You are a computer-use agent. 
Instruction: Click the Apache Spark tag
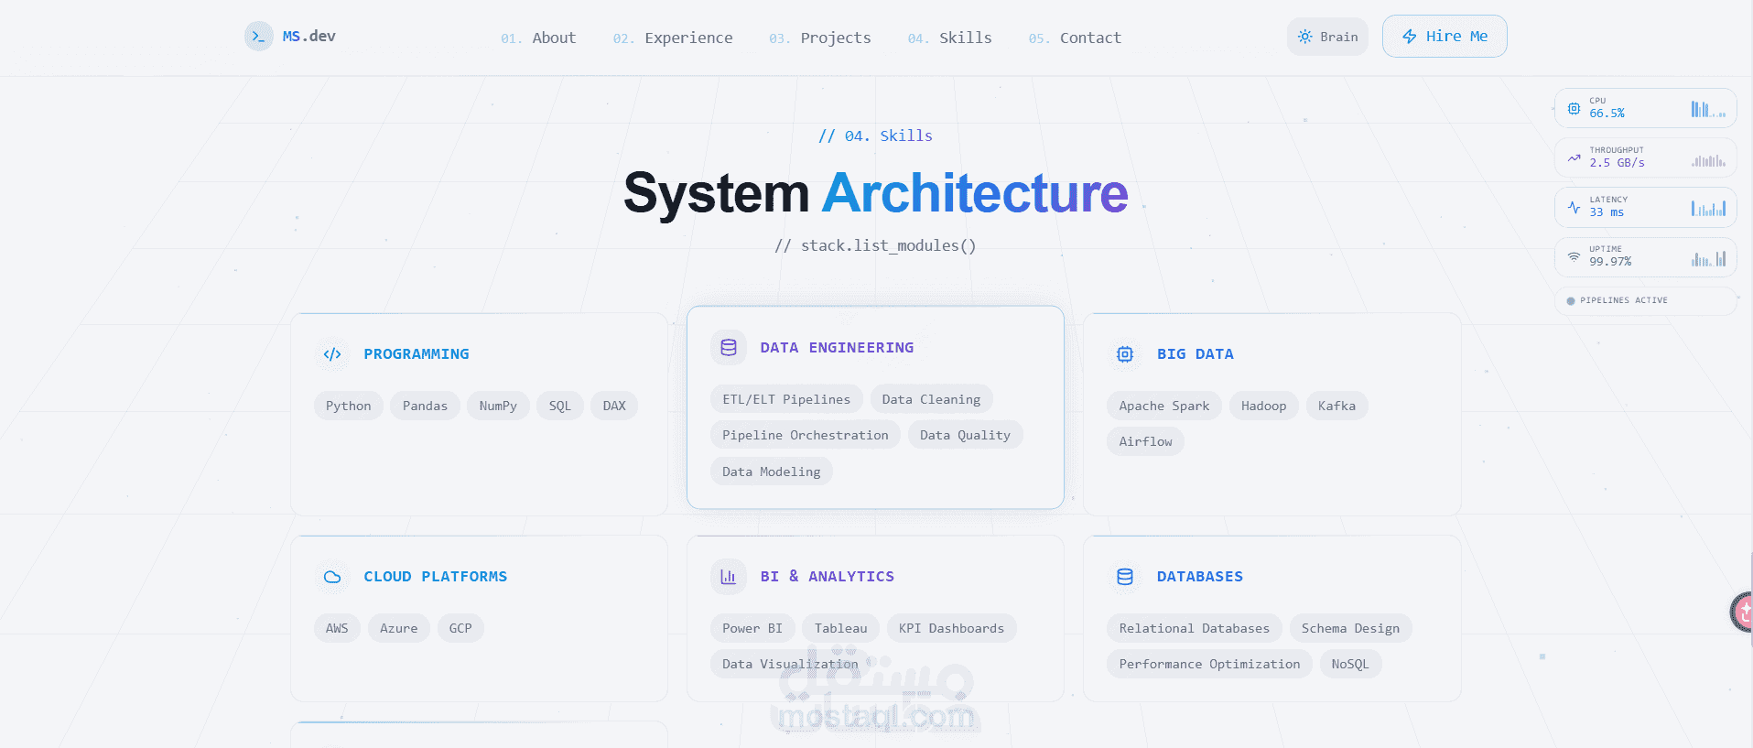pyautogui.click(x=1164, y=406)
